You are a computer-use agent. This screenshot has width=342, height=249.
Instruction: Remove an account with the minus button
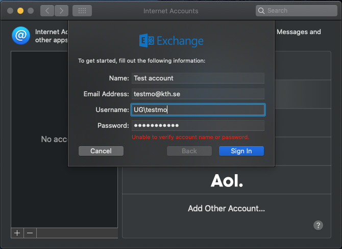30,233
